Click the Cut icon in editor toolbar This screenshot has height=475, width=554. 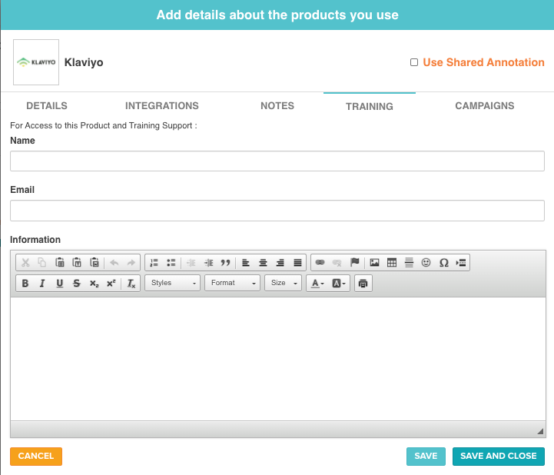pos(25,263)
